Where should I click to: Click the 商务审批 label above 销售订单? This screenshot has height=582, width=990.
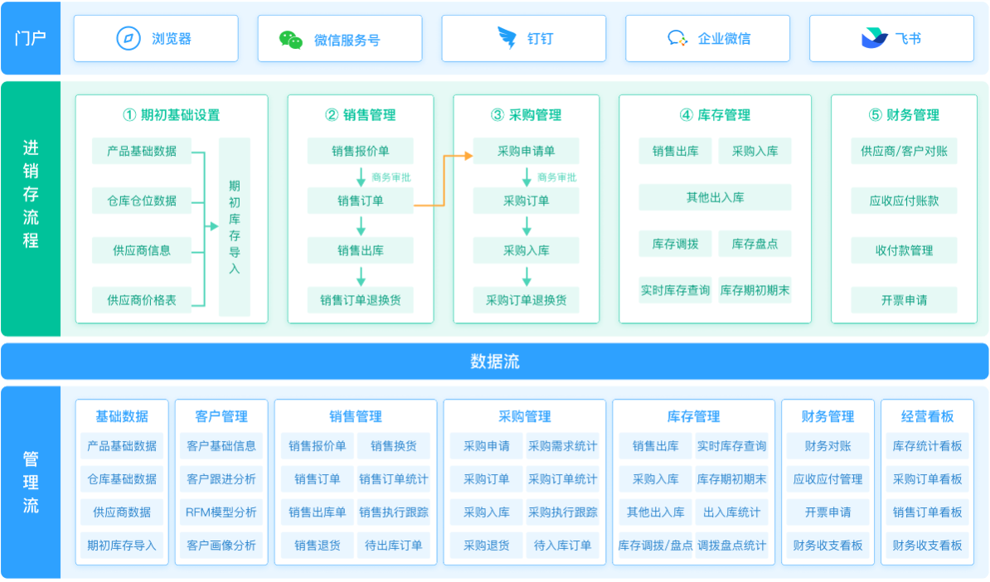393,177
